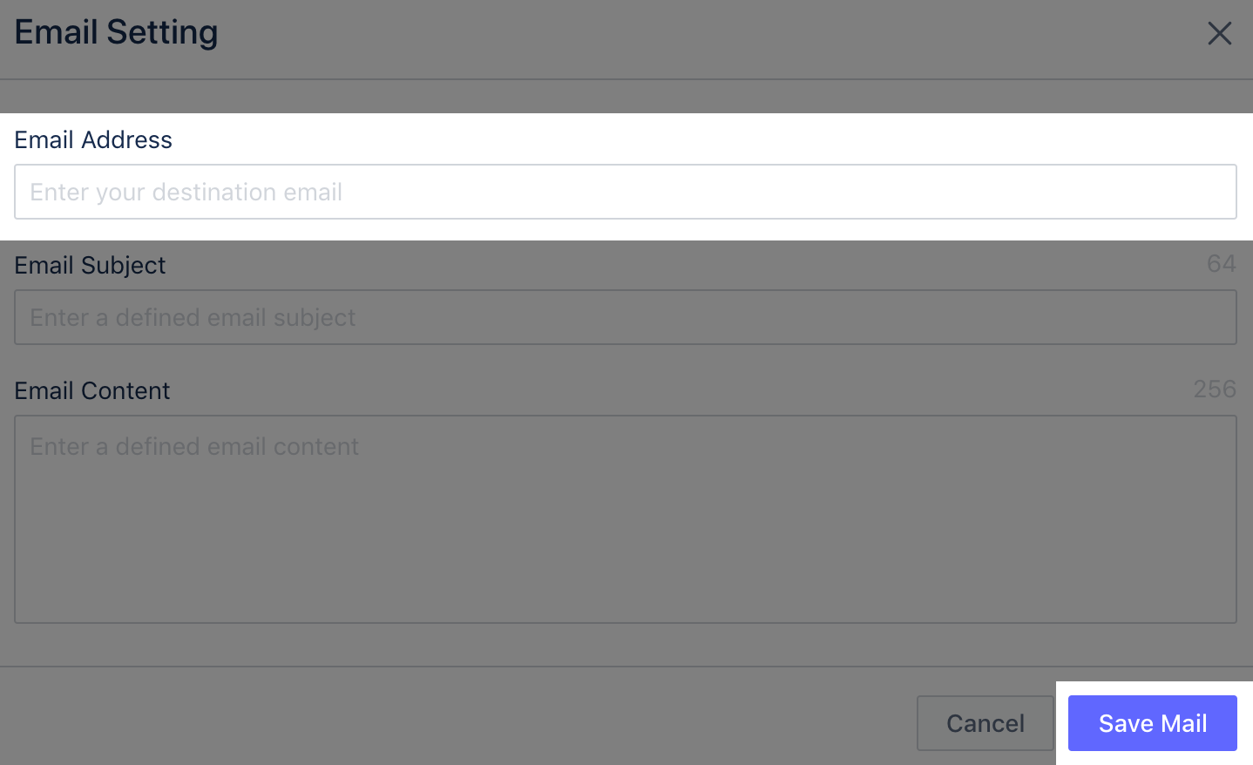The width and height of the screenshot is (1253, 765).
Task: Click the Email Setting dialog title
Action: [x=116, y=33]
